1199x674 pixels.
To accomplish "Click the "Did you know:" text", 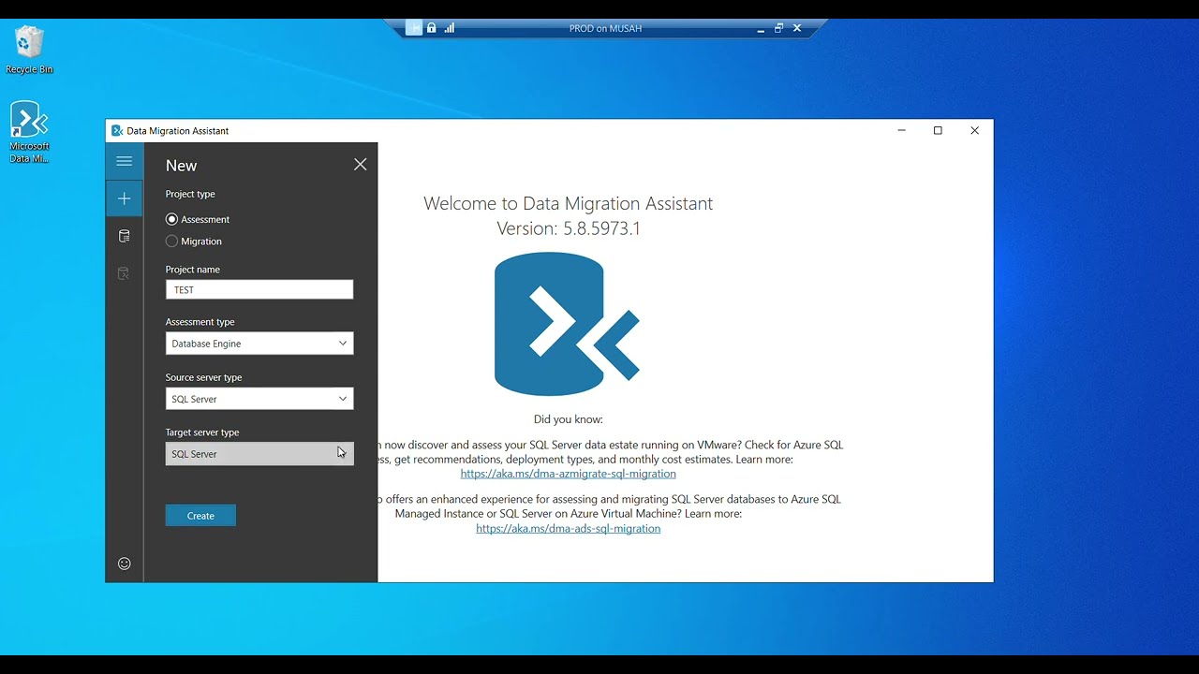I will [569, 419].
